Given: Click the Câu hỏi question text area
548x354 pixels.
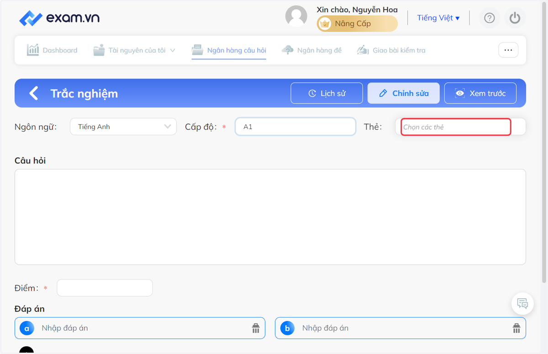Looking at the screenshot, I should tap(270, 217).
